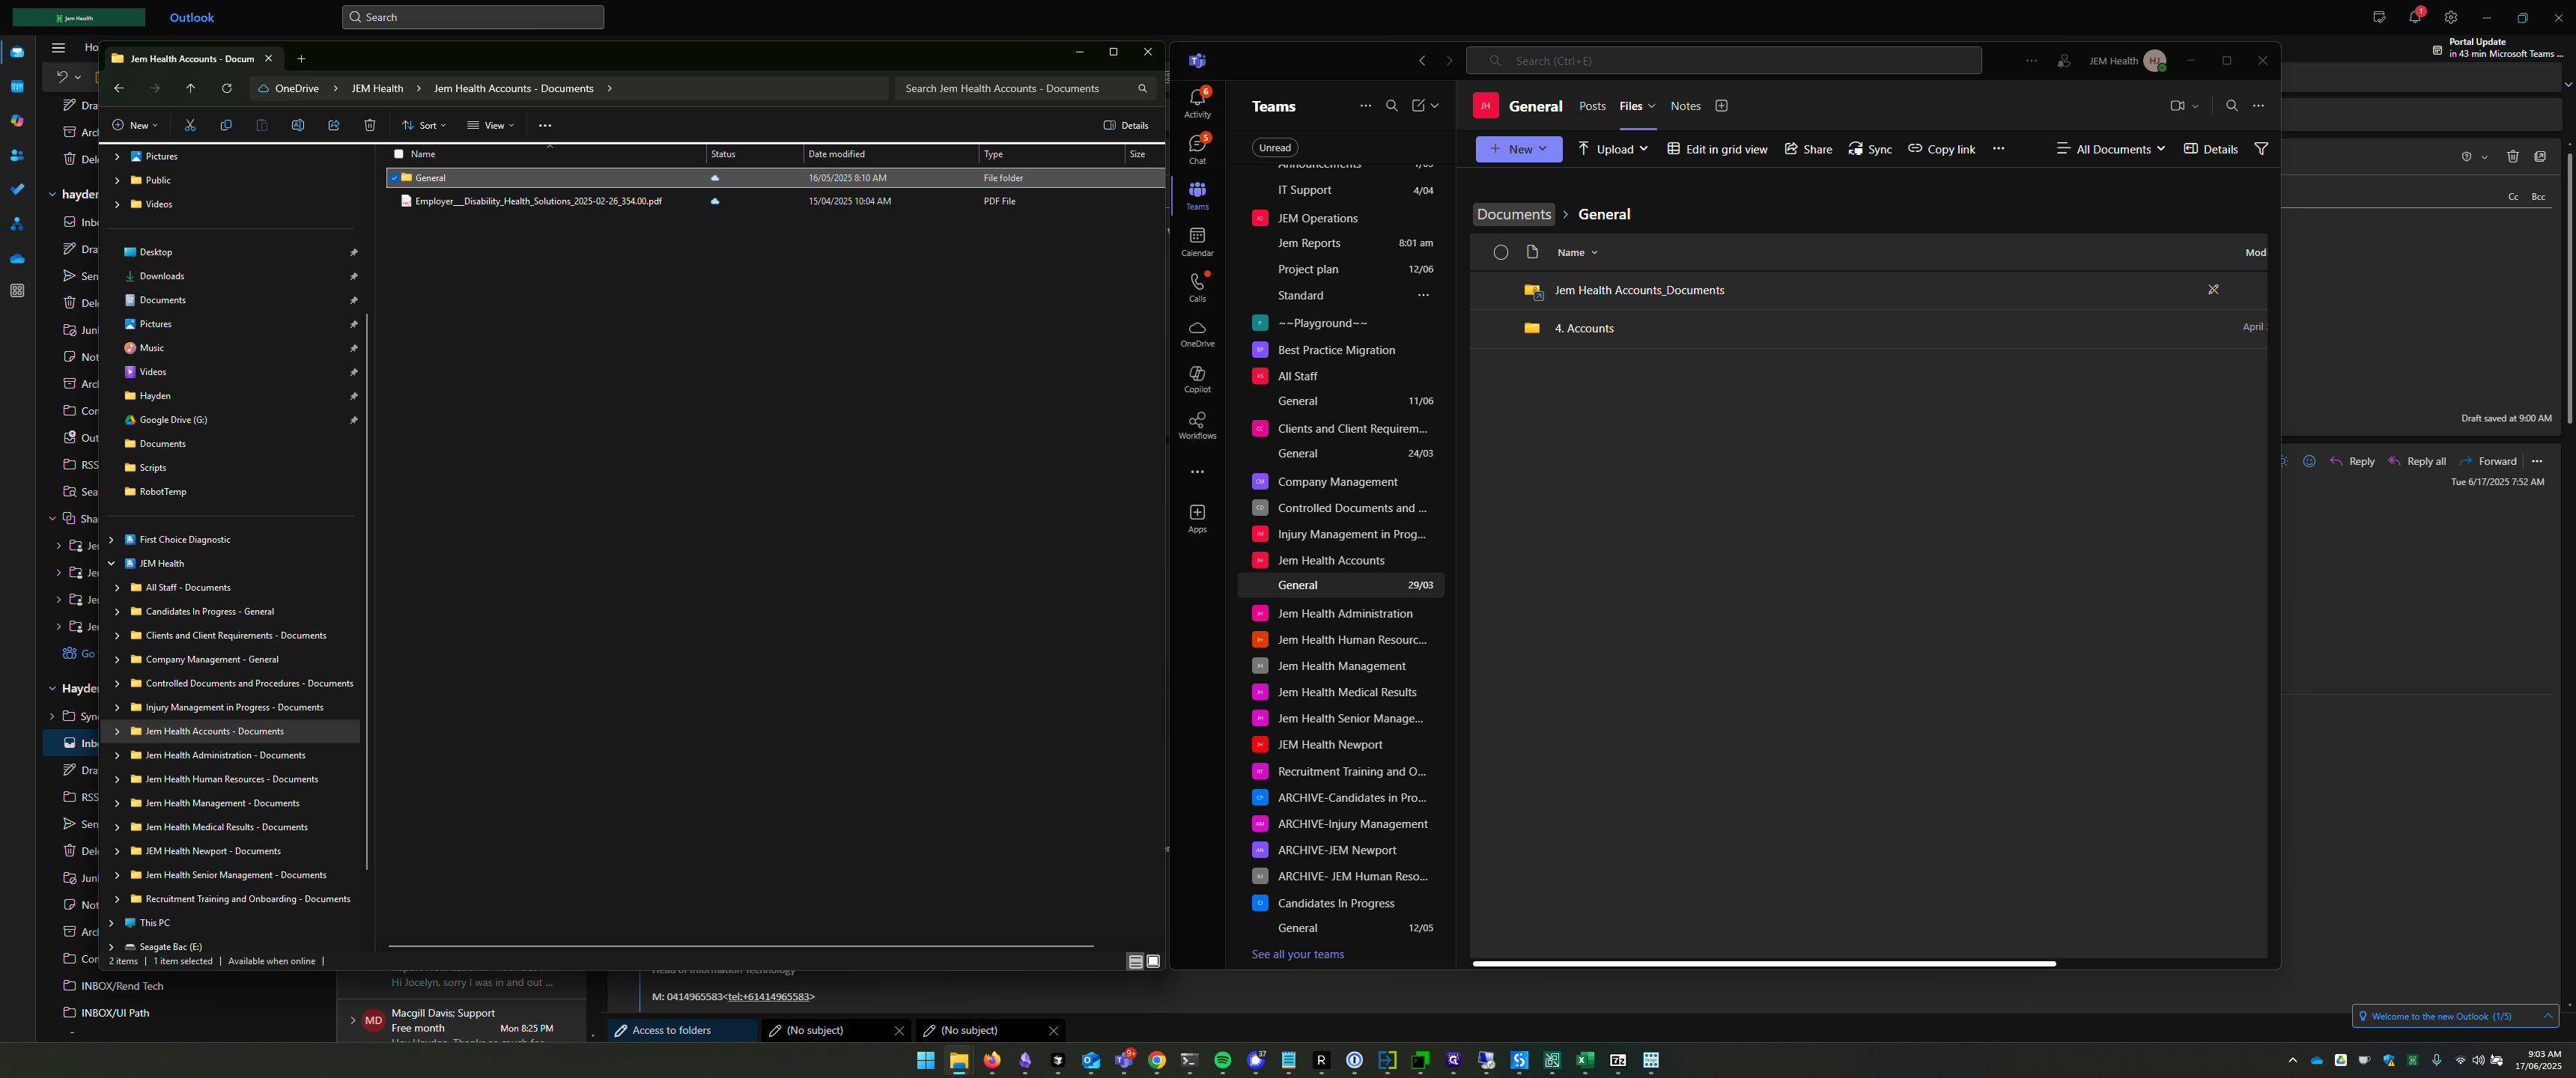The image size is (2576, 1078).
Task: Toggle the select-all circle in Teams Files list
Action: point(1500,252)
